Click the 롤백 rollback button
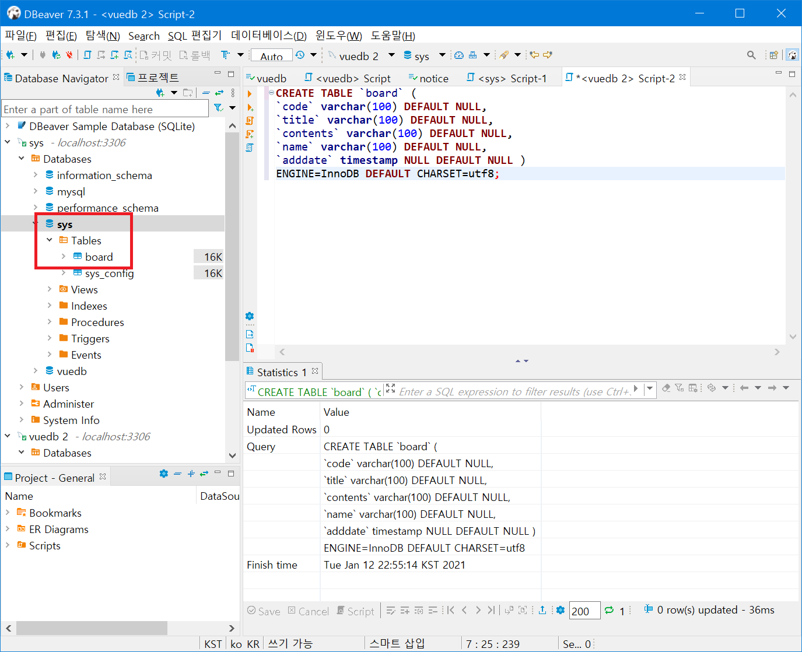The height and width of the screenshot is (652, 802). coord(195,55)
